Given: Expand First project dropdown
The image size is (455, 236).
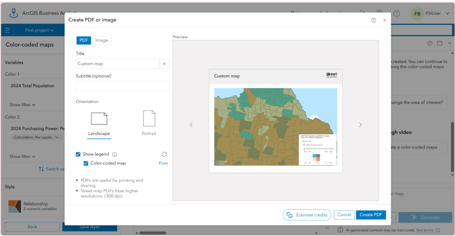Looking at the screenshot, I should [x=39, y=30].
